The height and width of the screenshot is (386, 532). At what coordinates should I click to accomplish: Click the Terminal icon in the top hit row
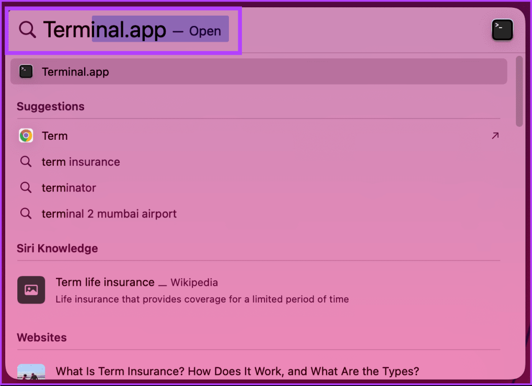(26, 71)
